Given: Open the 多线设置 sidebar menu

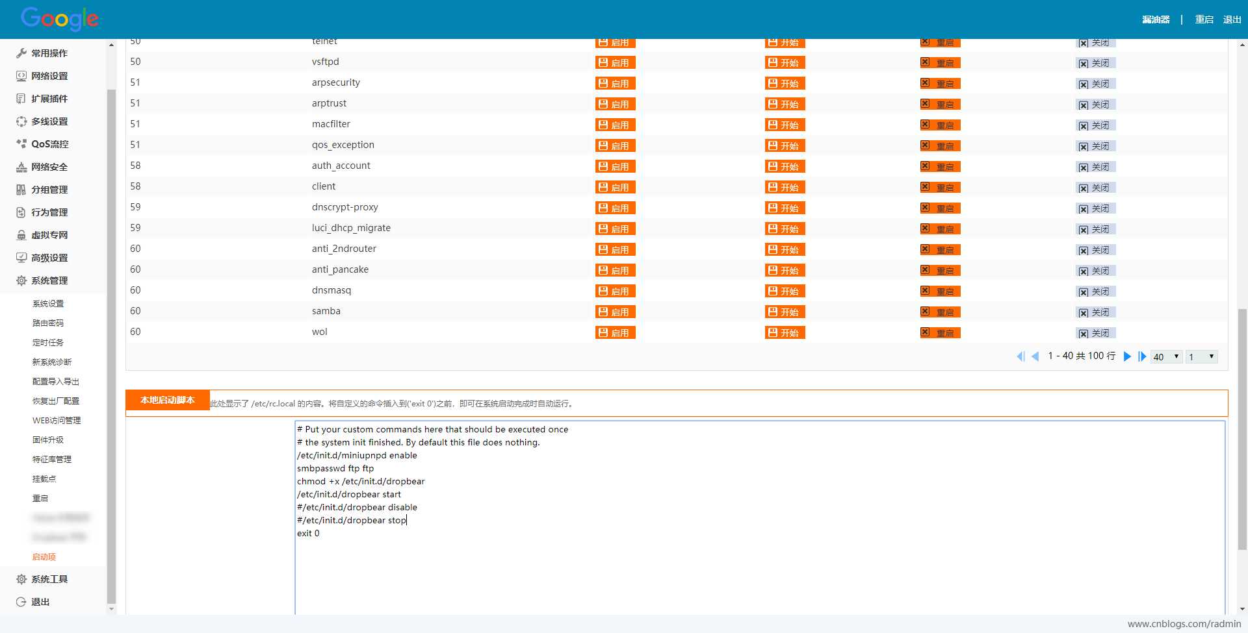Looking at the screenshot, I should click(49, 121).
